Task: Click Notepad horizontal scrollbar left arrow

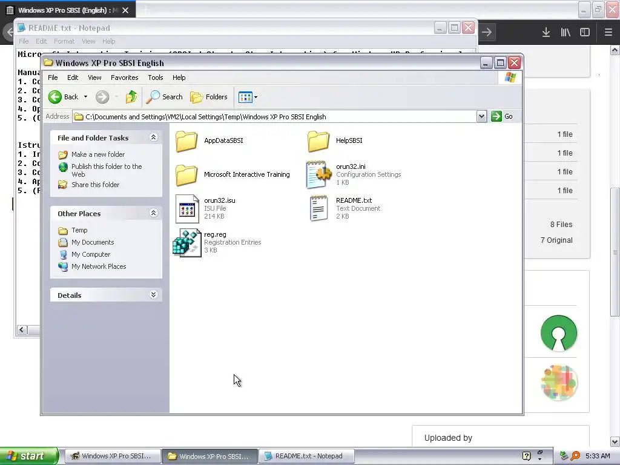Action: pos(22,330)
